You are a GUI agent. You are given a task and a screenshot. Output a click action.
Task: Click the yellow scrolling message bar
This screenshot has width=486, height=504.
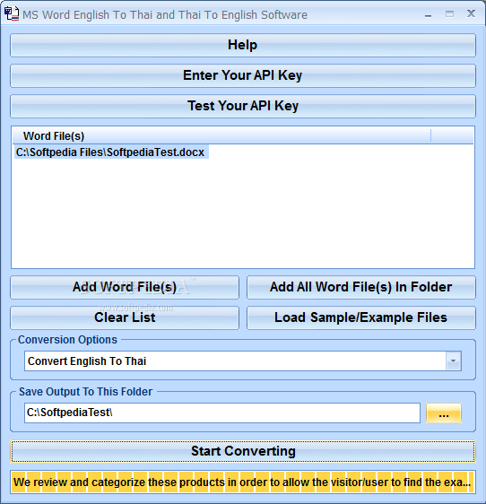coord(243,482)
